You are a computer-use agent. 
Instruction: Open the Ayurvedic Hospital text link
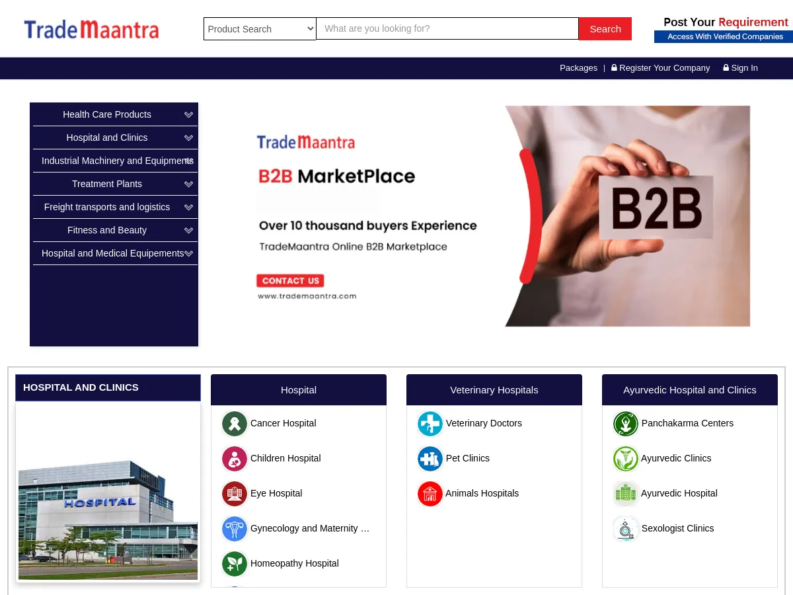click(x=679, y=493)
